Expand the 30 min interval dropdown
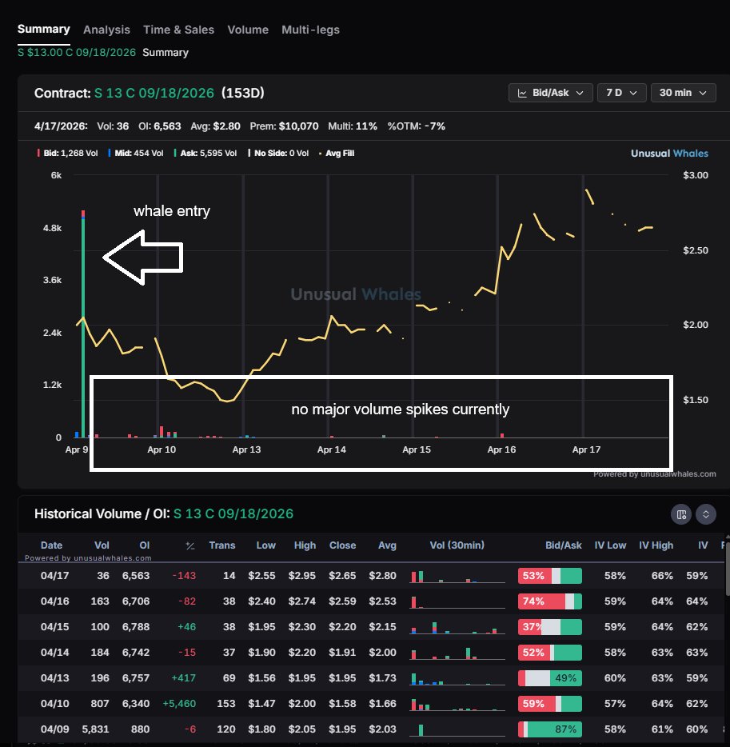This screenshot has height=747, width=730. (x=682, y=93)
